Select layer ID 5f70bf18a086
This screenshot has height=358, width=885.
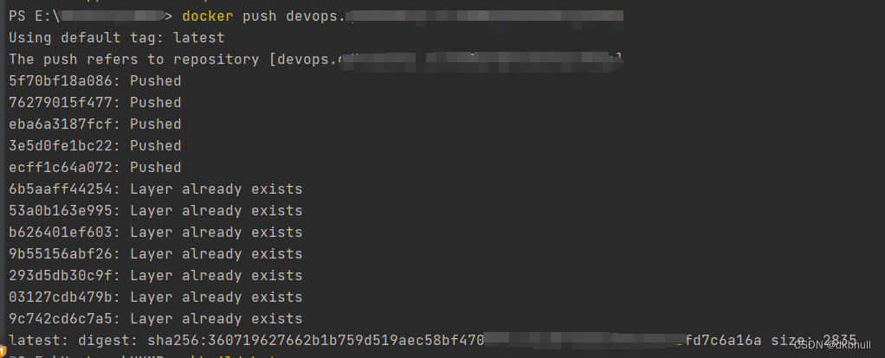coord(61,81)
